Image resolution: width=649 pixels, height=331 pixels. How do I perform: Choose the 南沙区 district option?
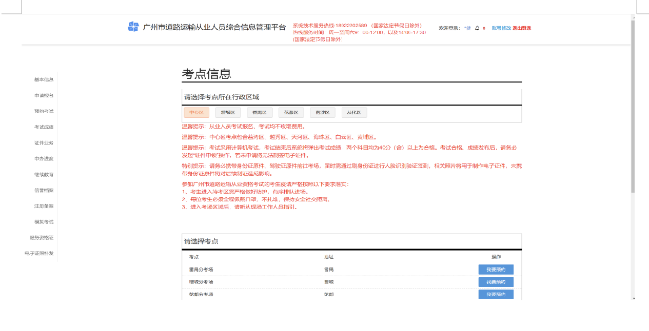pos(323,113)
